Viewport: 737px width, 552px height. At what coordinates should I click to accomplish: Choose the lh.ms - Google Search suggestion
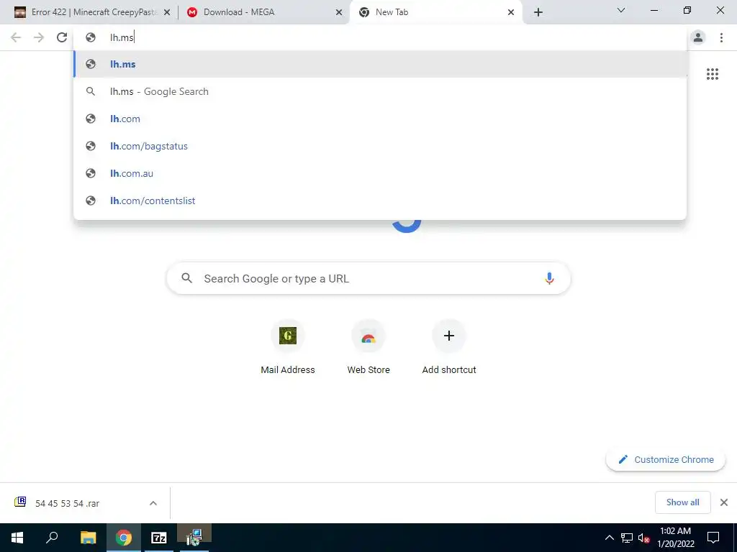click(380, 91)
